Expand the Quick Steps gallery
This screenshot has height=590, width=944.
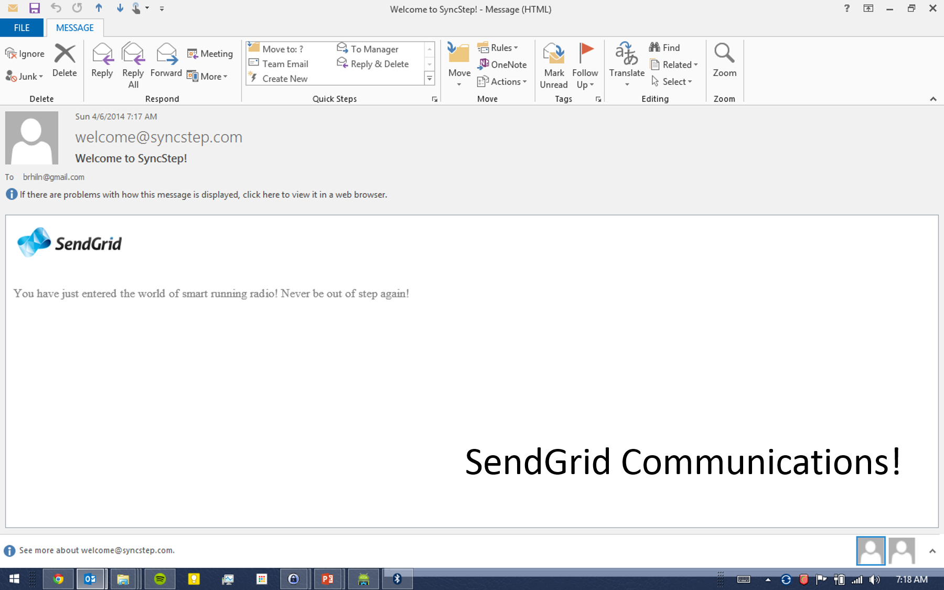pos(430,79)
